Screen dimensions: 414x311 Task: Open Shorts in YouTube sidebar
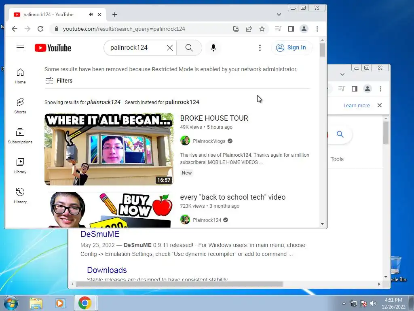tap(20, 106)
